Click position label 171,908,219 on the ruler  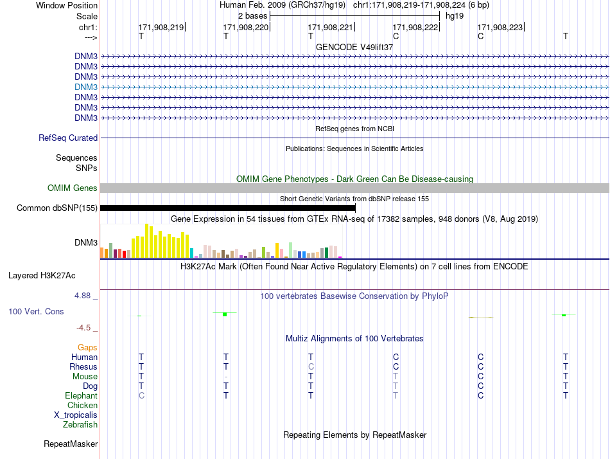pyautogui.click(x=161, y=27)
